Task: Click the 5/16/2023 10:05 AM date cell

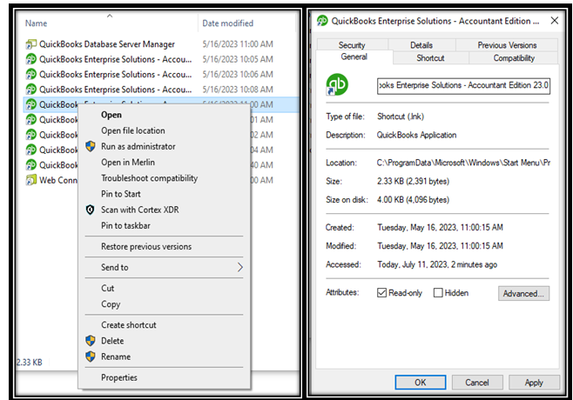Action: 238,59
